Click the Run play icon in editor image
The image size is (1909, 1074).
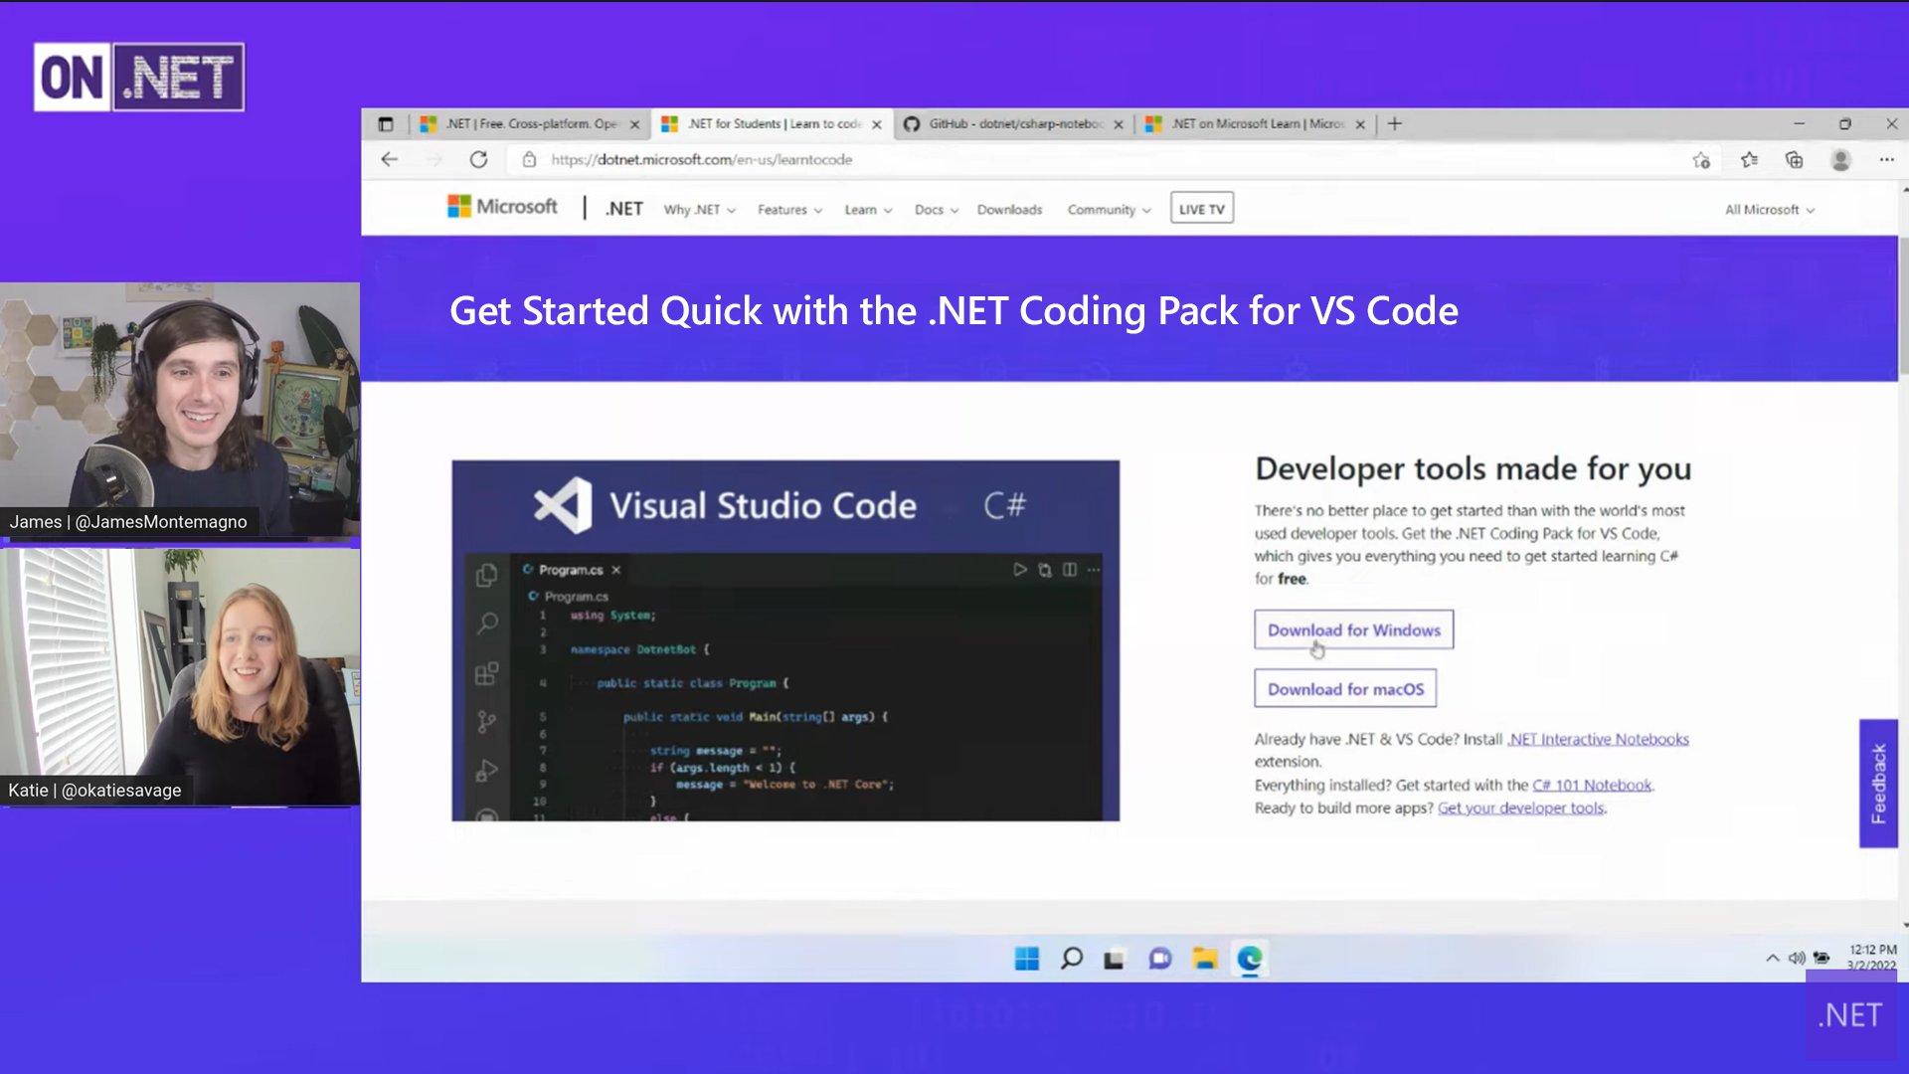pos(1019,570)
